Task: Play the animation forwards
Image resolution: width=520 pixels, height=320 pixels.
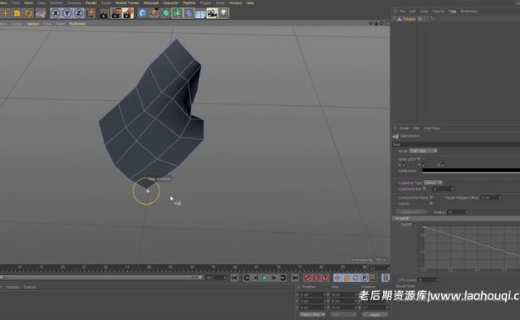Action: pyautogui.click(x=264, y=278)
